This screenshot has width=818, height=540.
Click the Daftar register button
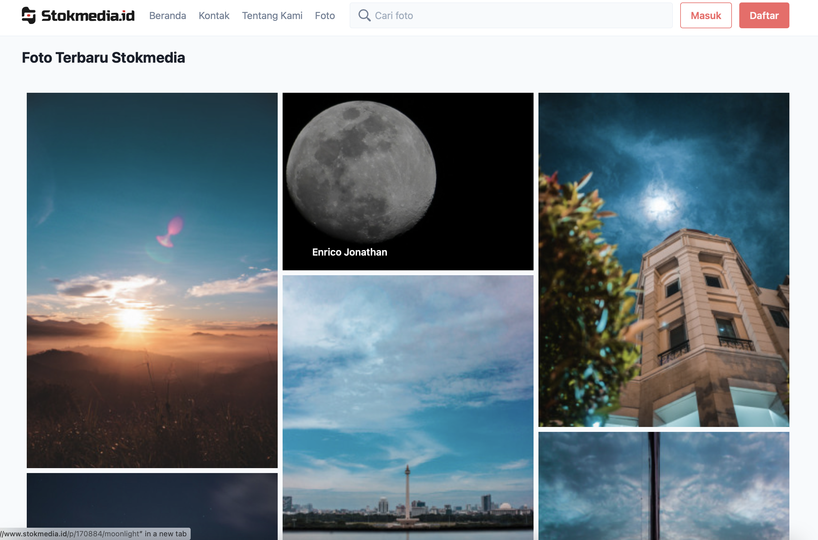click(x=764, y=15)
